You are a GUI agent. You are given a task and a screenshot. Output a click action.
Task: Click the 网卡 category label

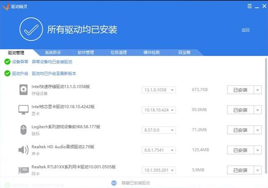36,174
